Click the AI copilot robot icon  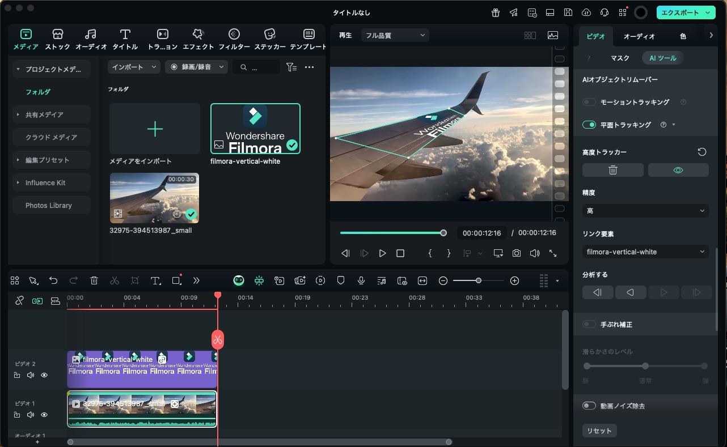coord(239,280)
